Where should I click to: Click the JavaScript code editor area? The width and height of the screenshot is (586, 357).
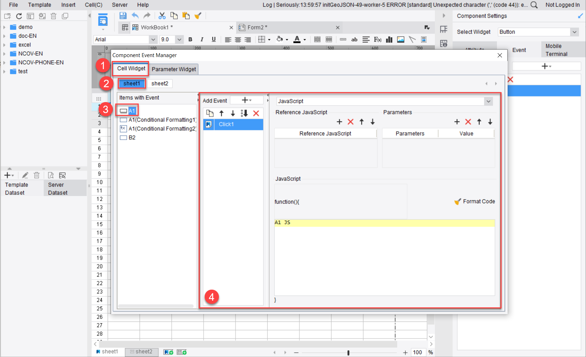385,257
